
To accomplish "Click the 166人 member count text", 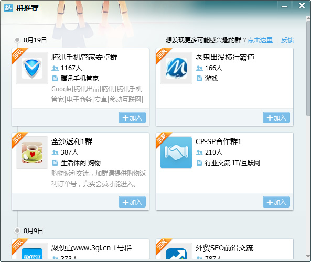I will [x=213, y=68].
